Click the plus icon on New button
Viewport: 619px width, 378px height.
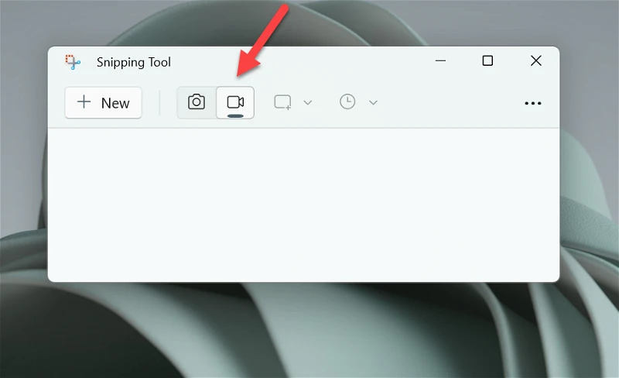84,101
